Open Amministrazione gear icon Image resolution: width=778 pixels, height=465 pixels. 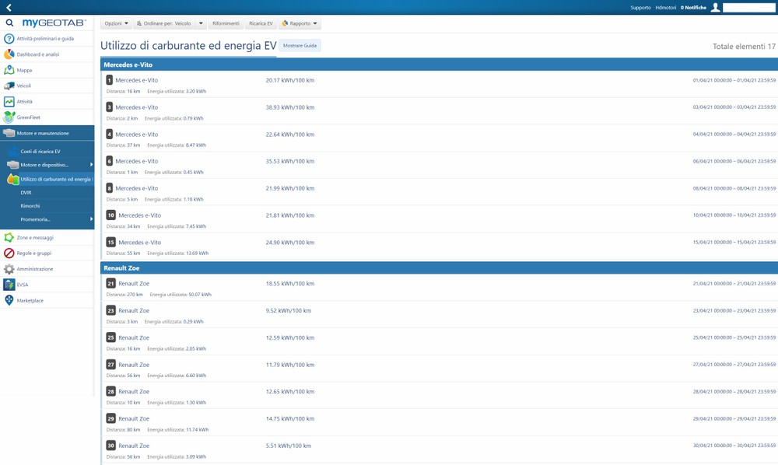click(9, 269)
